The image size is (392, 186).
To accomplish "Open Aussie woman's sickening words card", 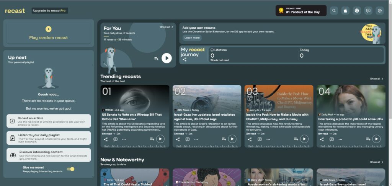I will [x=279, y=177].
